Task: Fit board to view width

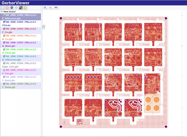Action: click(56, 8)
